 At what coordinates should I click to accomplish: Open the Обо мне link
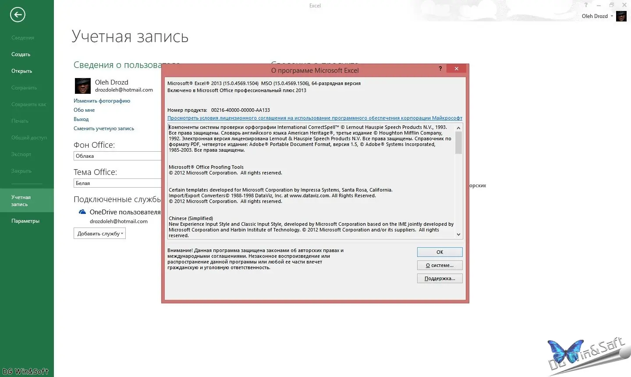point(84,110)
